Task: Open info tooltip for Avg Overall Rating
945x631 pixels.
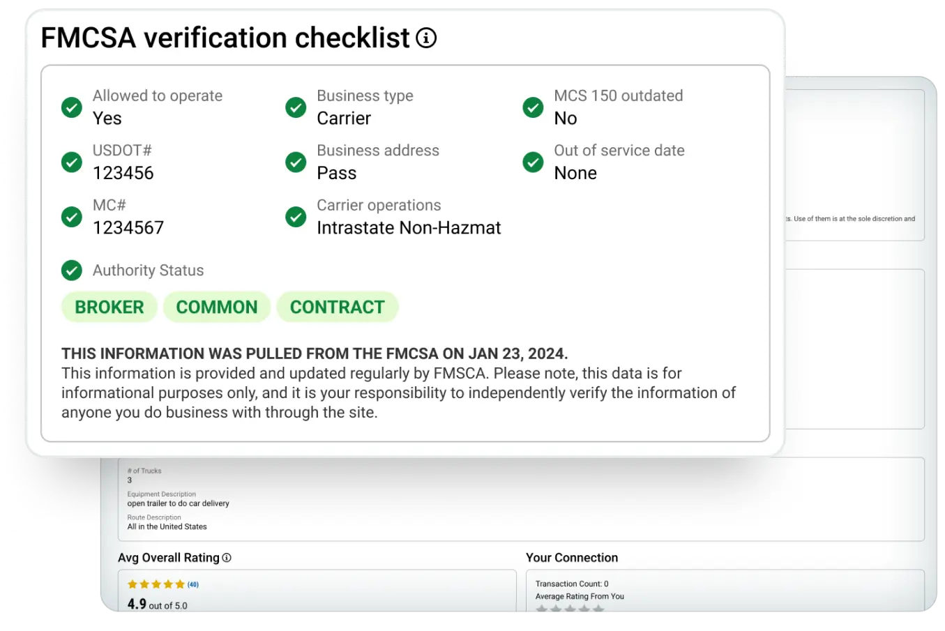Action: point(227,558)
